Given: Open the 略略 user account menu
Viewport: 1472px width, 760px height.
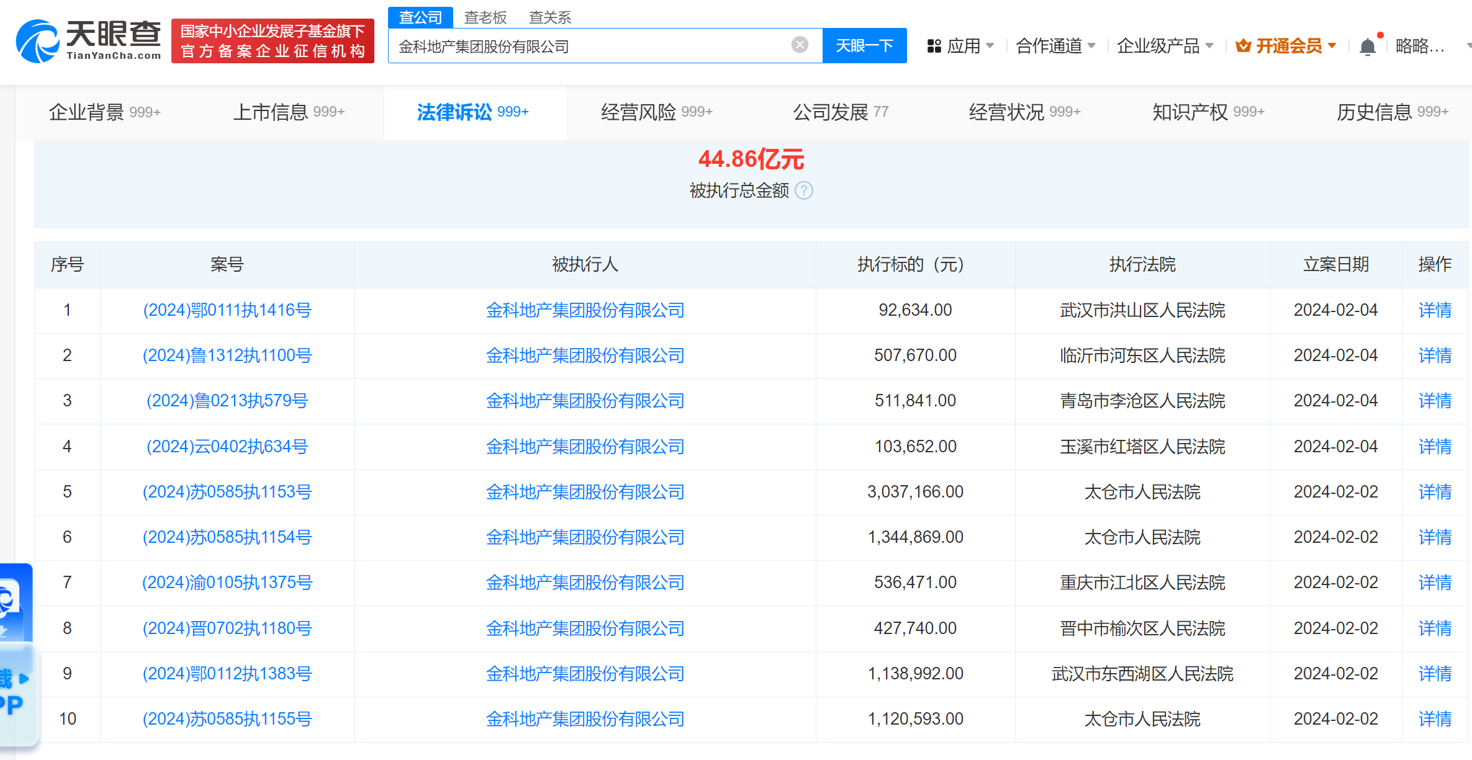Looking at the screenshot, I should (x=1420, y=46).
